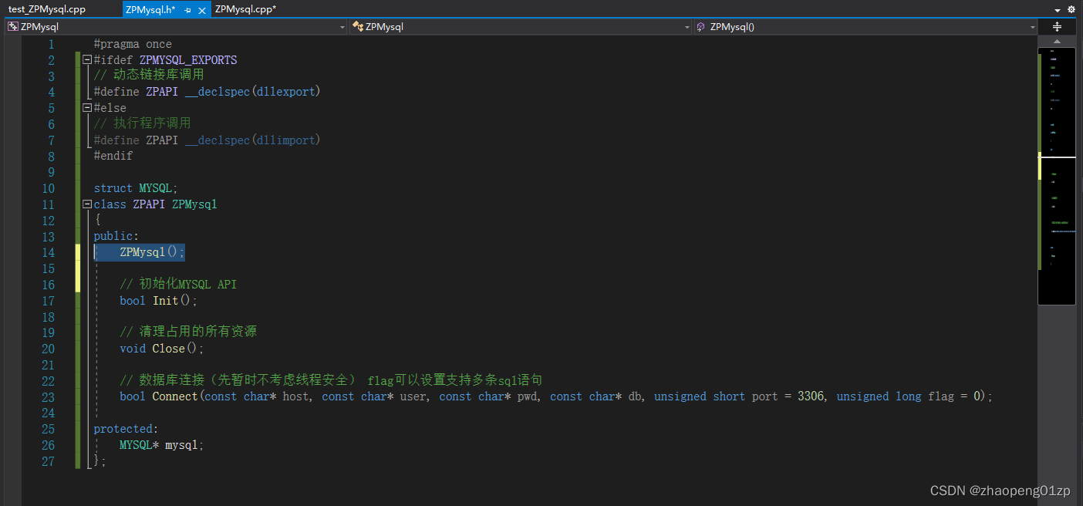Viewport: 1083px width, 506px height.
Task: Open the ZPMysql project scope dropdown
Action: pos(176,26)
